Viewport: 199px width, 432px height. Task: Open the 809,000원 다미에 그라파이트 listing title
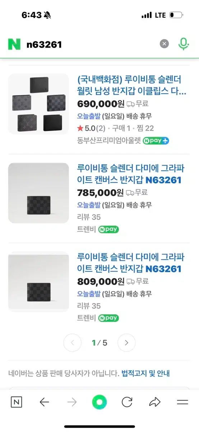pyautogui.click(x=131, y=263)
